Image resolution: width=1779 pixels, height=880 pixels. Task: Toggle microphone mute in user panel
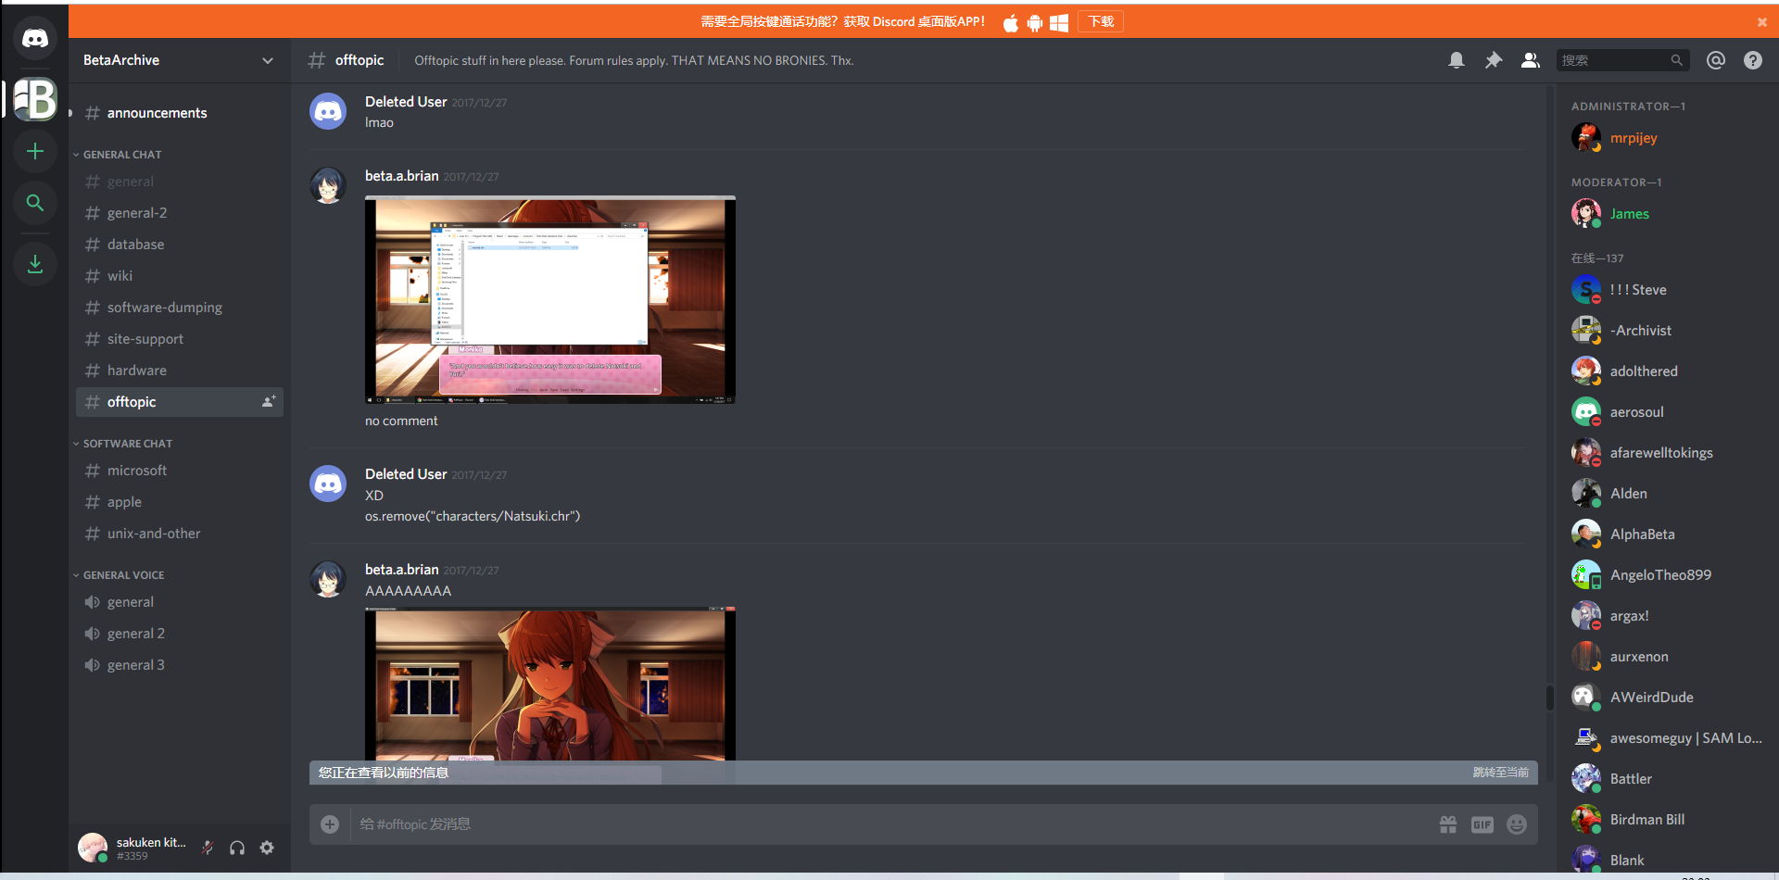pyautogui.click(x=208, y=848)
